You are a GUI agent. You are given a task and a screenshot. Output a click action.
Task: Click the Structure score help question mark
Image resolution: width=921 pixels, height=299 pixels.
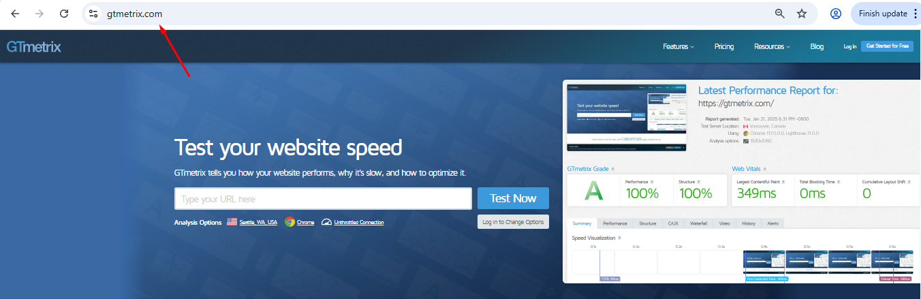click(x=699, y=182)
